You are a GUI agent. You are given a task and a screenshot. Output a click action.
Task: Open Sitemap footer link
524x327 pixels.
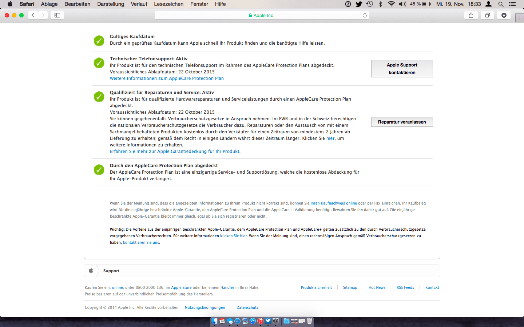(x=350, y=288)
